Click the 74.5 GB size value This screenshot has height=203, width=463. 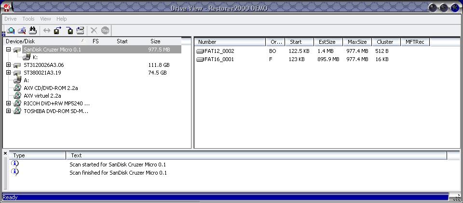[x=157, y=73]
